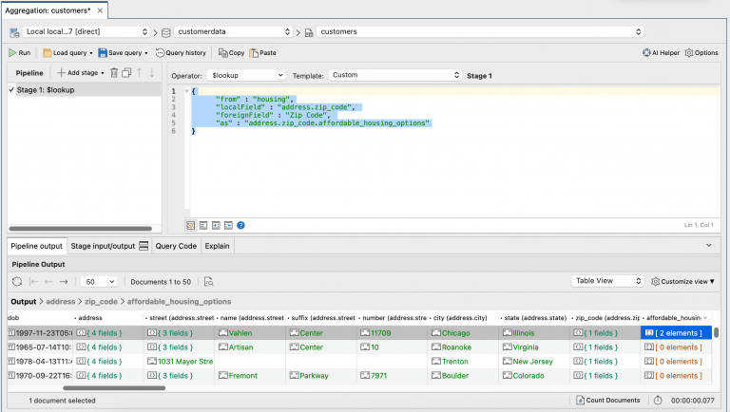This screenshot has width=730, height=412.
Task: Open Query history
Action: [182, 53]
